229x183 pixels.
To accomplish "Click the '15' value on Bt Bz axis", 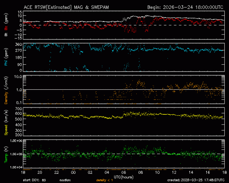I will pyautogui.click(x=20, y=12).
